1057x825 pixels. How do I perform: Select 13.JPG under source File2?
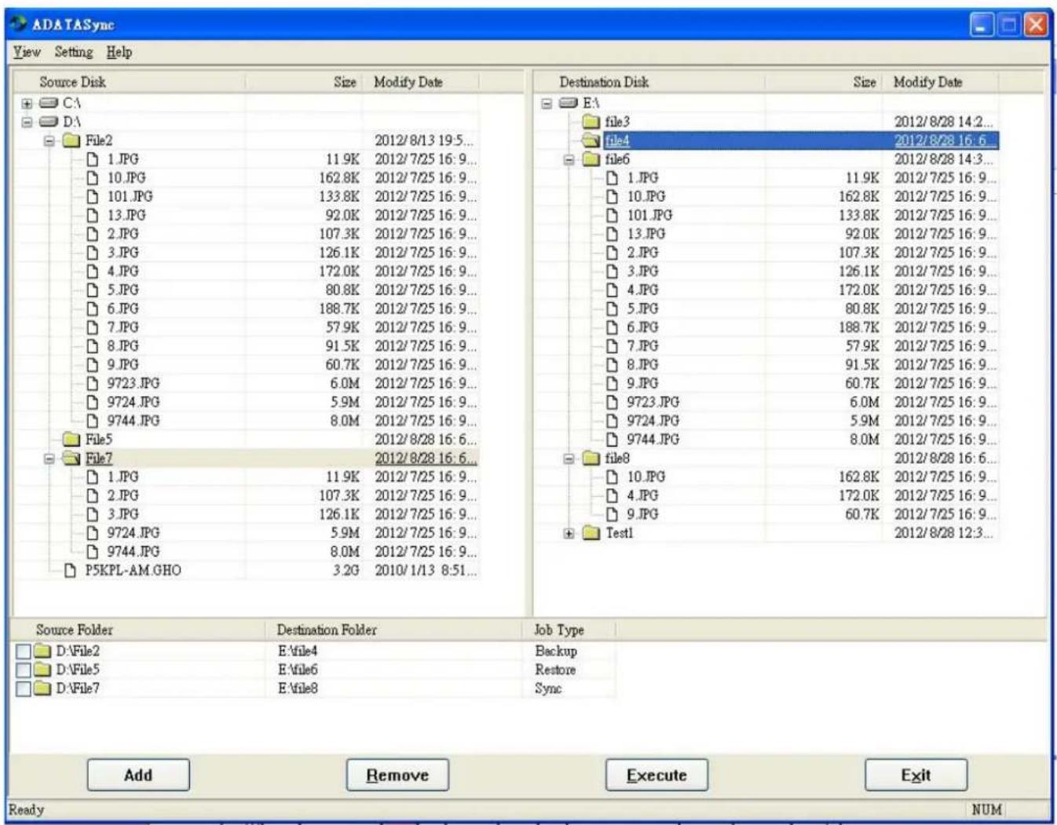[126, 215]
